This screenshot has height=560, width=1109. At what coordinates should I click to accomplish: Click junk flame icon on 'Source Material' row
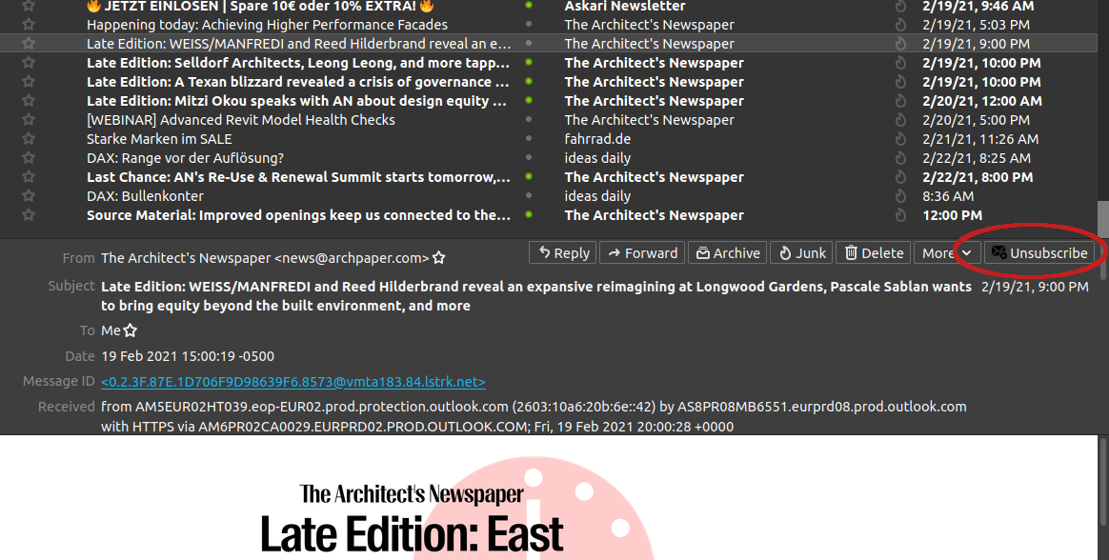900,215
